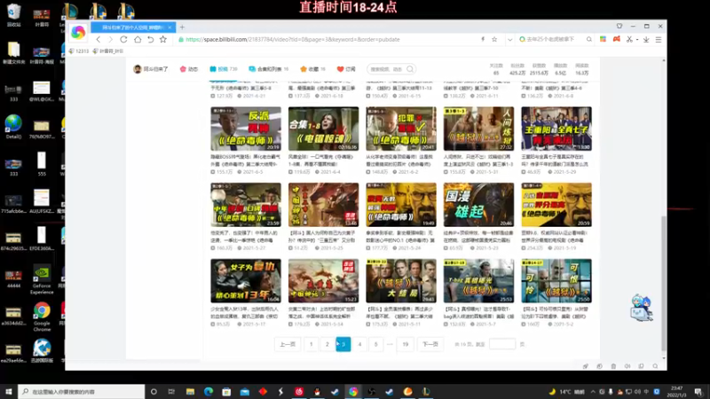Viewport: 710px width, 399px height.
Task: Open File Explorer from the taskbar
Action: (190, 391)
